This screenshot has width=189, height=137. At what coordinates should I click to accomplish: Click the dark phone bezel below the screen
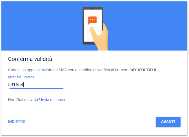89,43
